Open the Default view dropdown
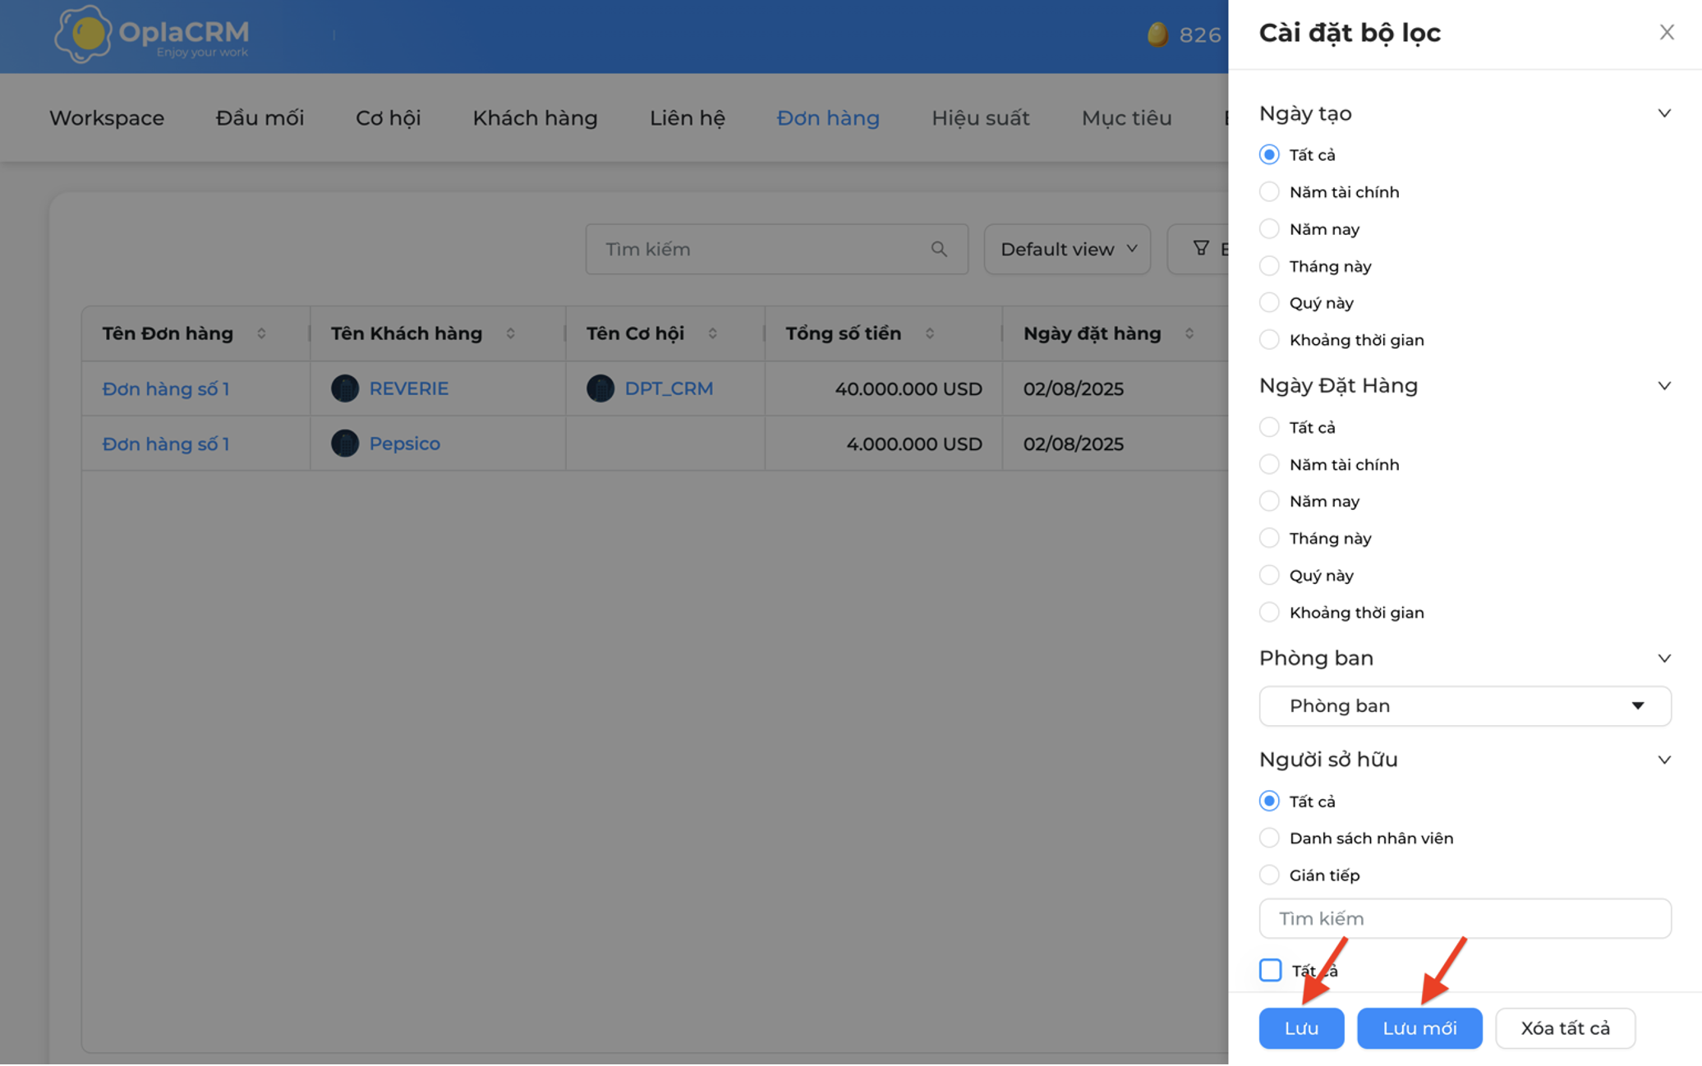This screenshot has width=1702, height=1066. (x=1067, y=249)
